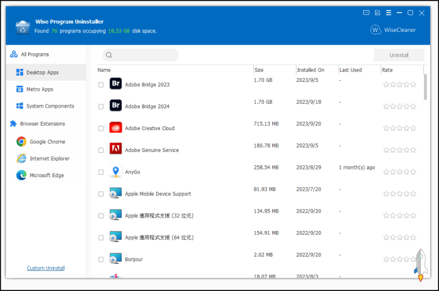Click the Adobe Bridge 2023 icon
This screenshot has width=439, height=291.
tap(115, 83)
